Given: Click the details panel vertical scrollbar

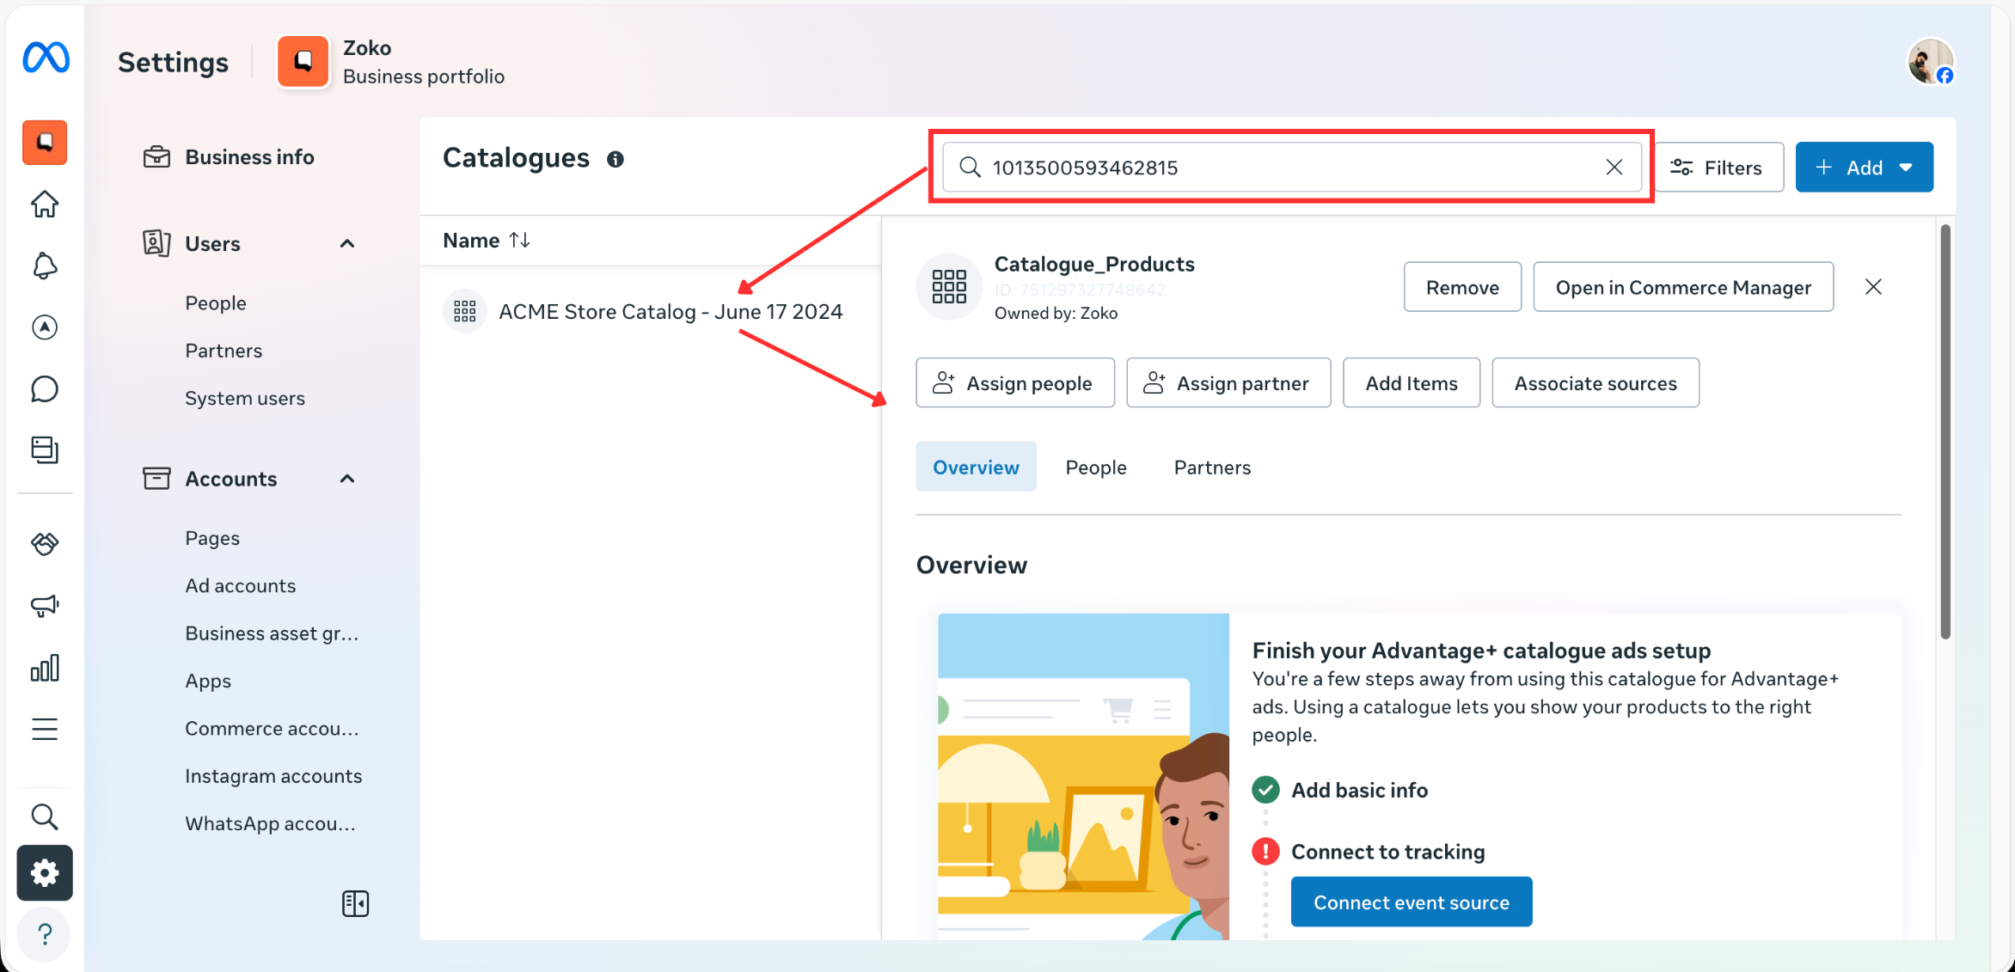Looking at the screenshot, I should tap(1945, 430).
